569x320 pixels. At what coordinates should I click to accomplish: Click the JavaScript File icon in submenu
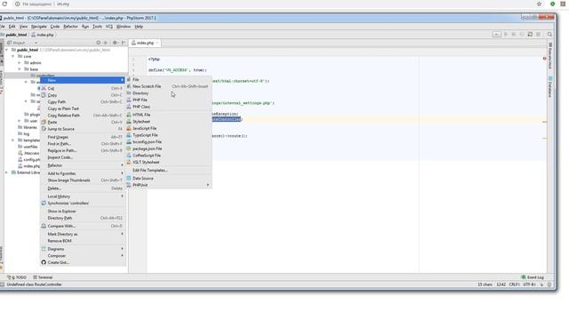pyautogui.click(x=129, y=128)
